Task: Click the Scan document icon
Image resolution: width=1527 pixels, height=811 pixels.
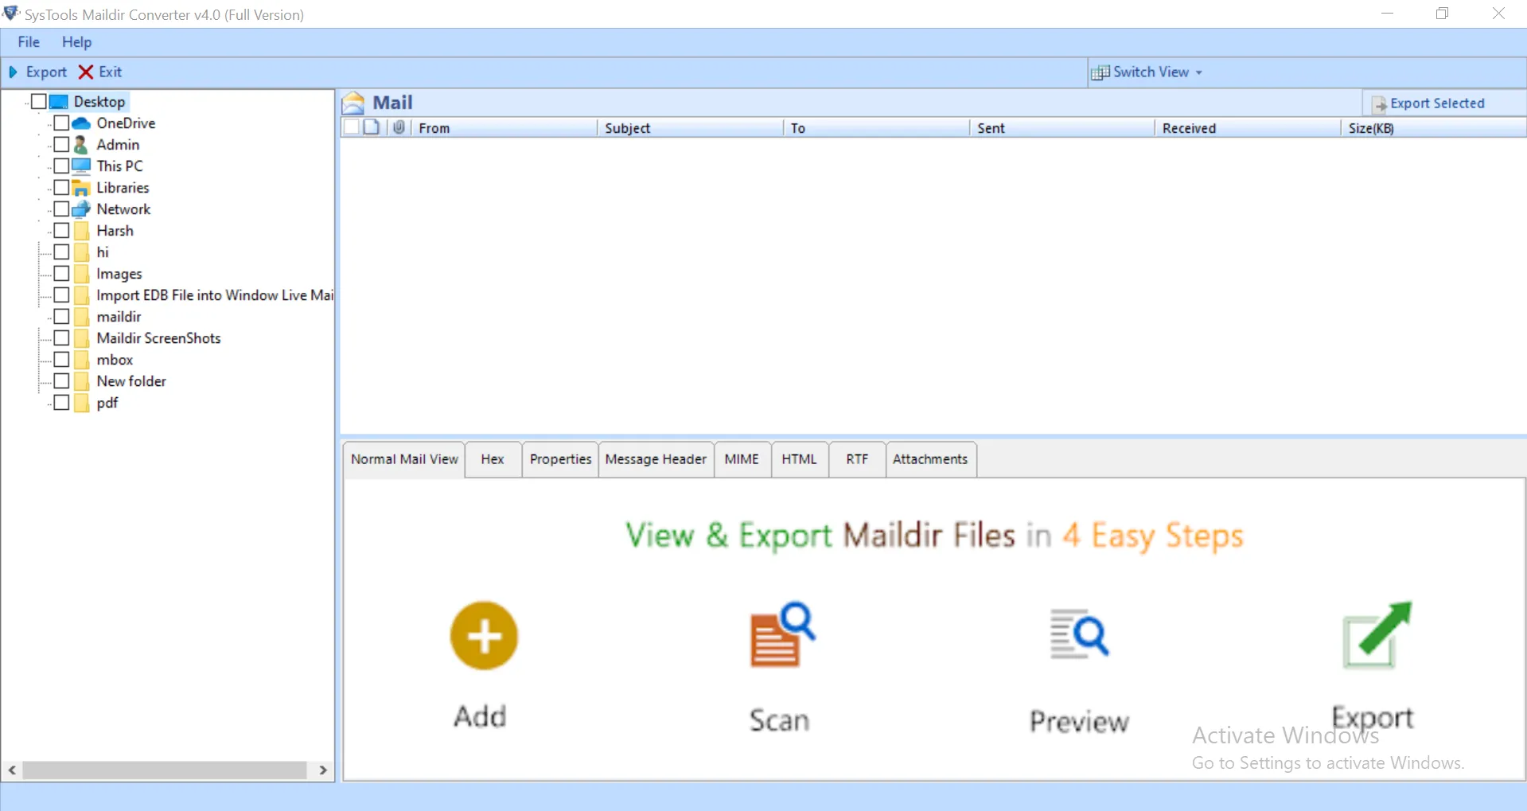Action: pyautogui.click(x=782, y=634)
